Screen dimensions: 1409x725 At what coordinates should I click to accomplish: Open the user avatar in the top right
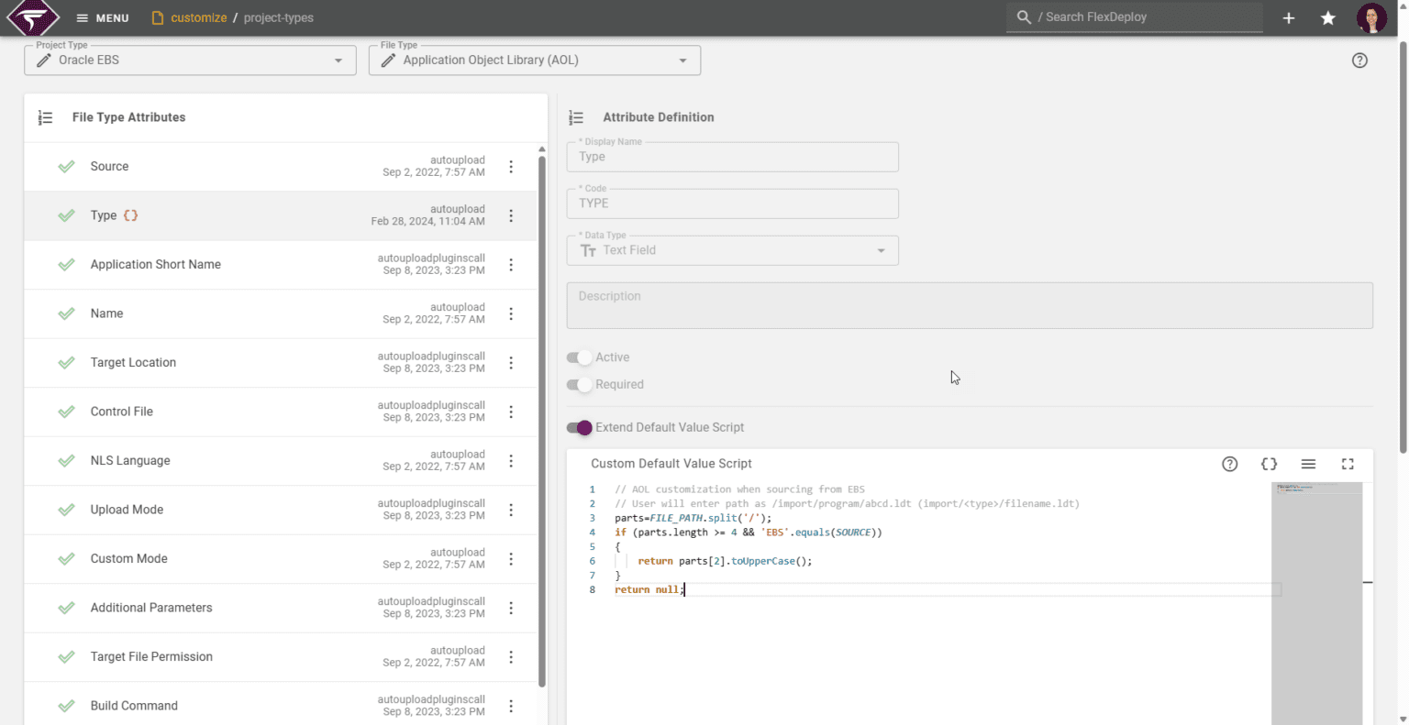click(x=1371, y=17)
